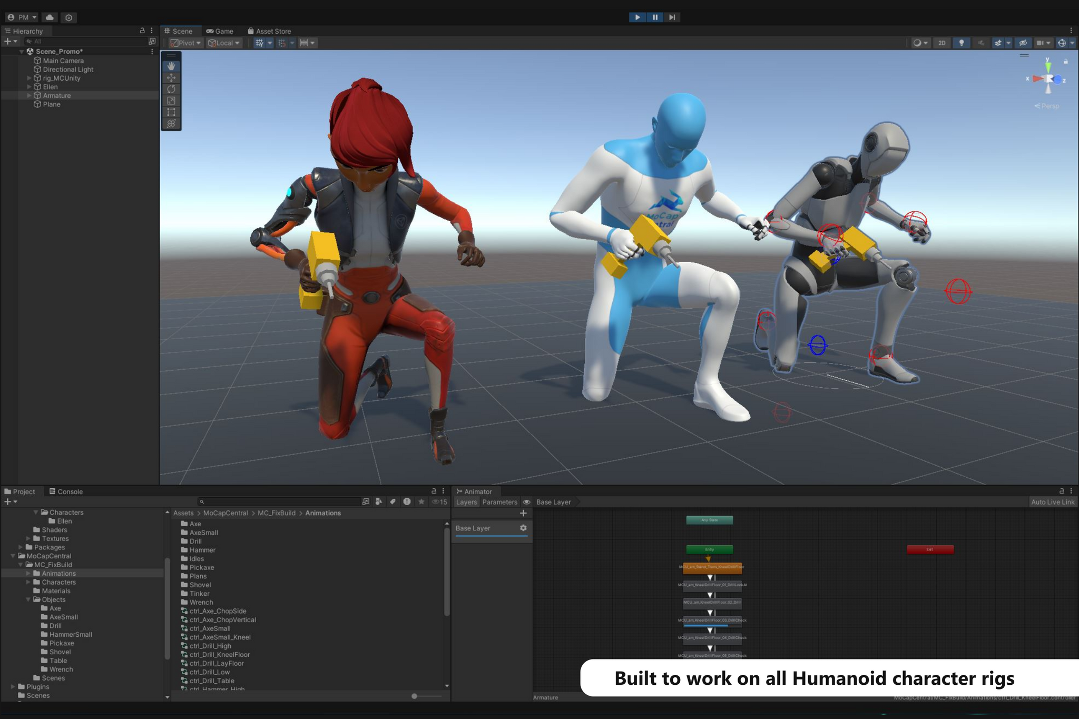Open the Base Layer settings gear in Animator
1079x719 pixels.
pos(523,528)
